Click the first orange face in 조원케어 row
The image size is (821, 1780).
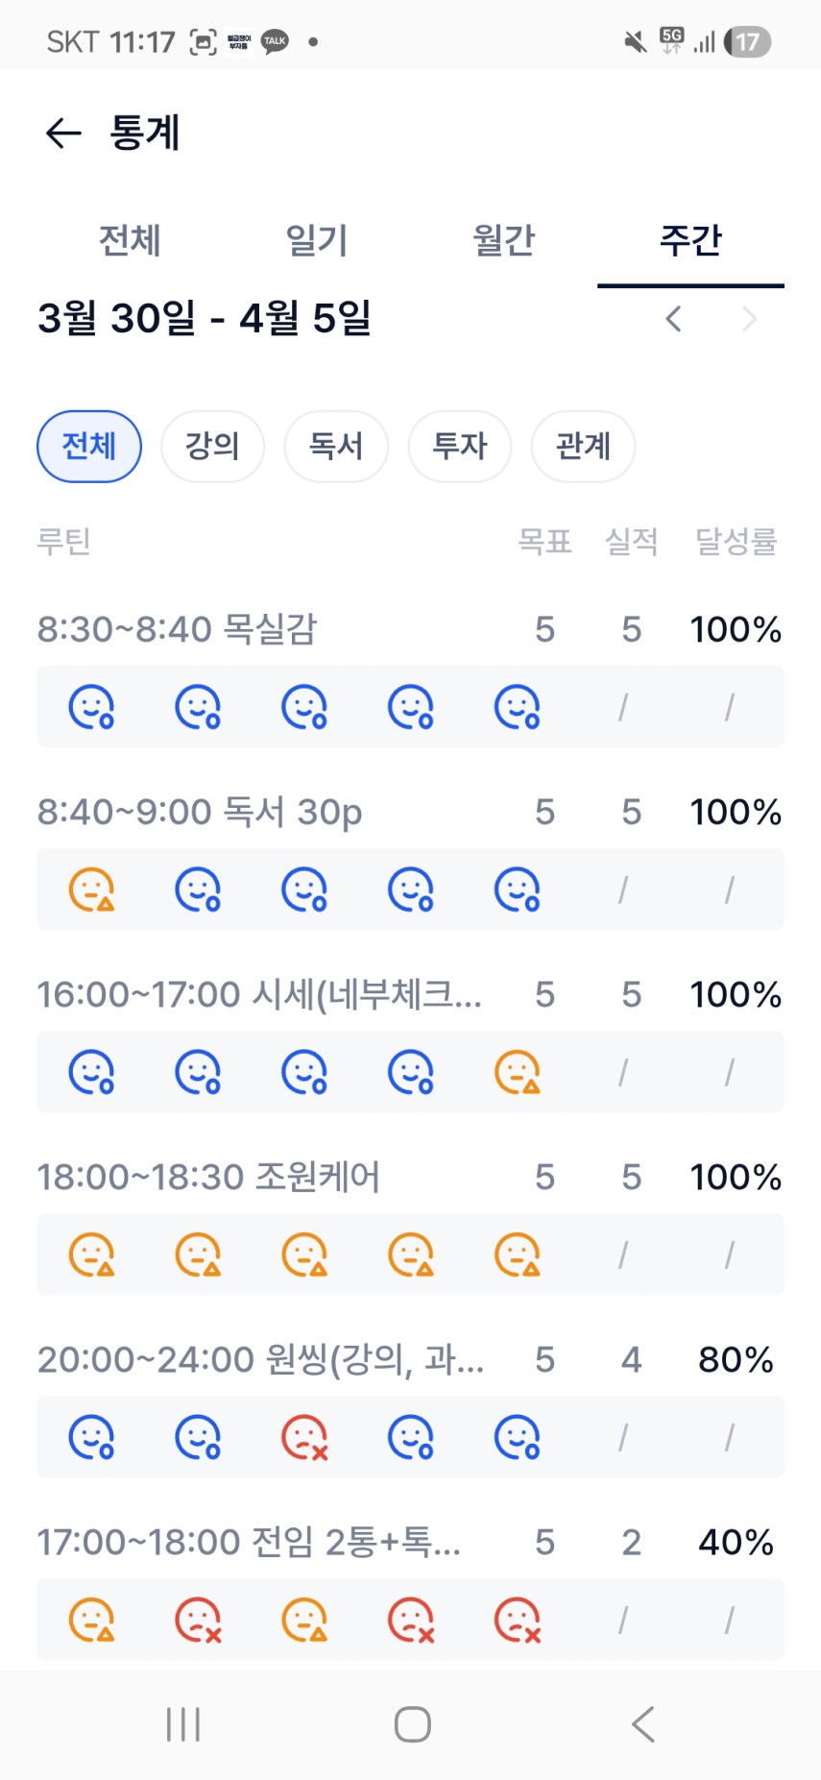coord(91,1255)
